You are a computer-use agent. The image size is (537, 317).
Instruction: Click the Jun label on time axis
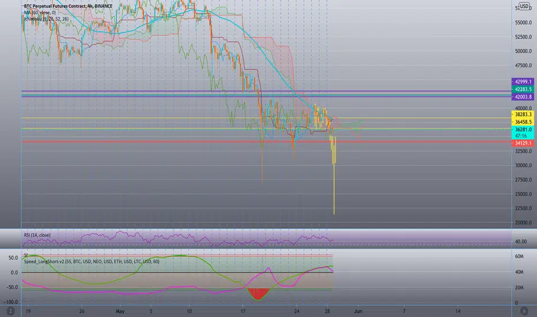click(358, 311)
